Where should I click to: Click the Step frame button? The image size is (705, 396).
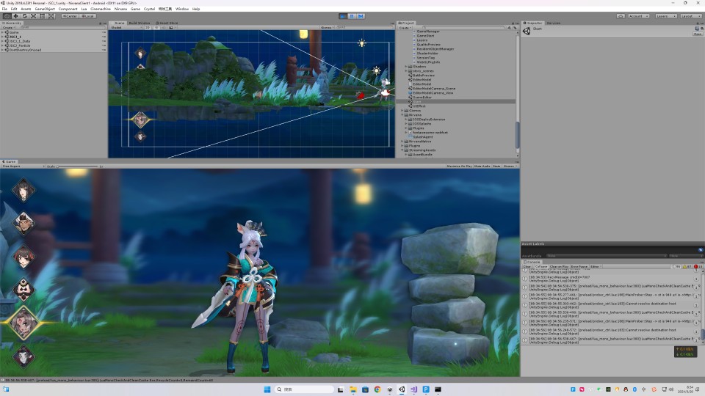pyautogui.click(x=361, y=15)
